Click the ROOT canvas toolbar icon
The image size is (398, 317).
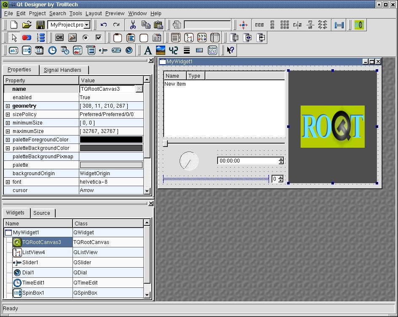point(359,25)
